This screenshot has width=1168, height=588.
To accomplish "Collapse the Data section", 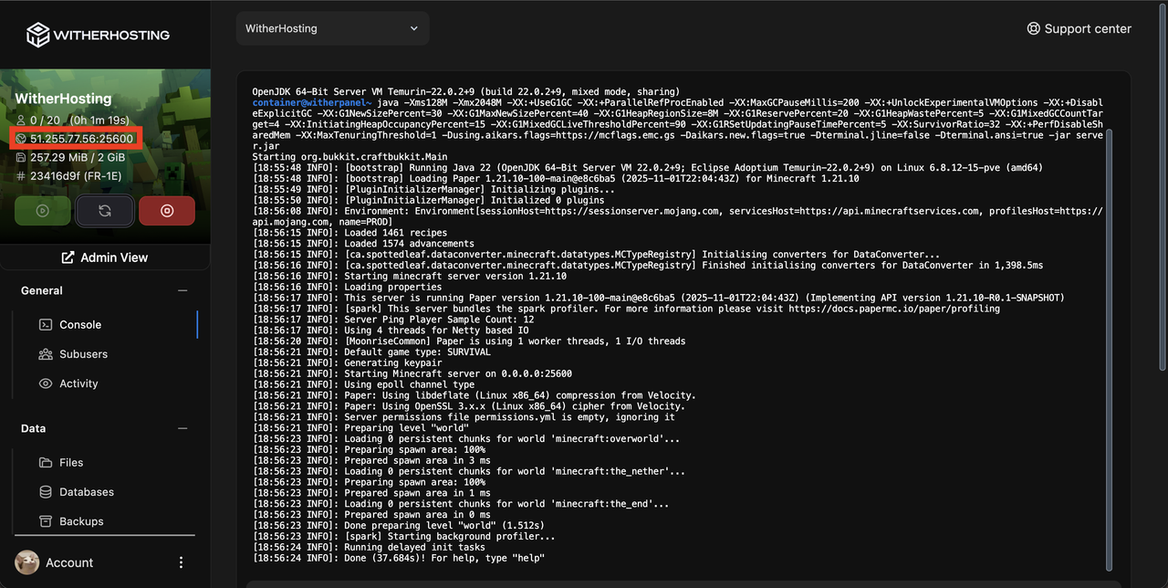I will [x=182, y=428].
